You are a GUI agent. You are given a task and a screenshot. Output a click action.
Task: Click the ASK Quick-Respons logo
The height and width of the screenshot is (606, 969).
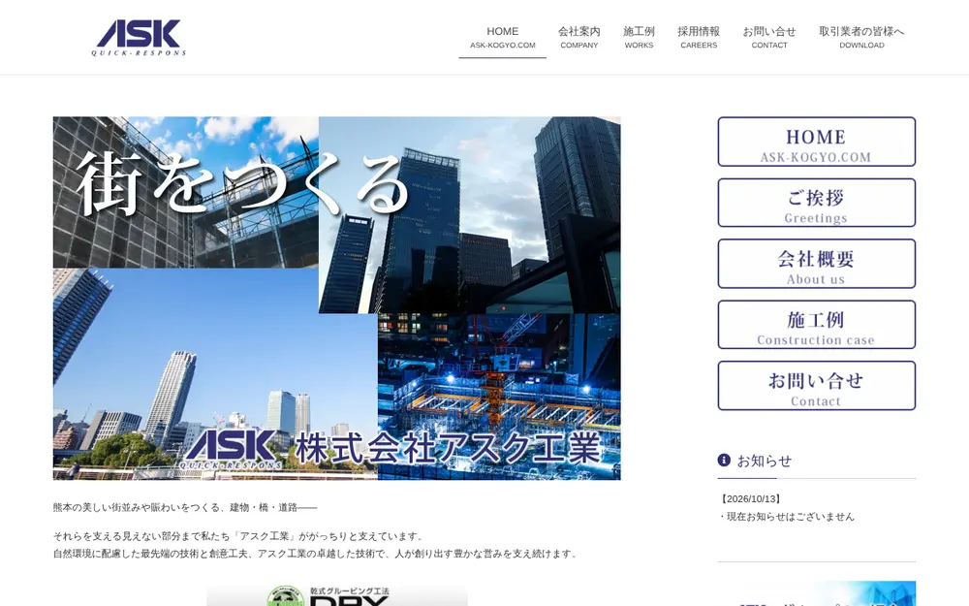tap(139, 37)
